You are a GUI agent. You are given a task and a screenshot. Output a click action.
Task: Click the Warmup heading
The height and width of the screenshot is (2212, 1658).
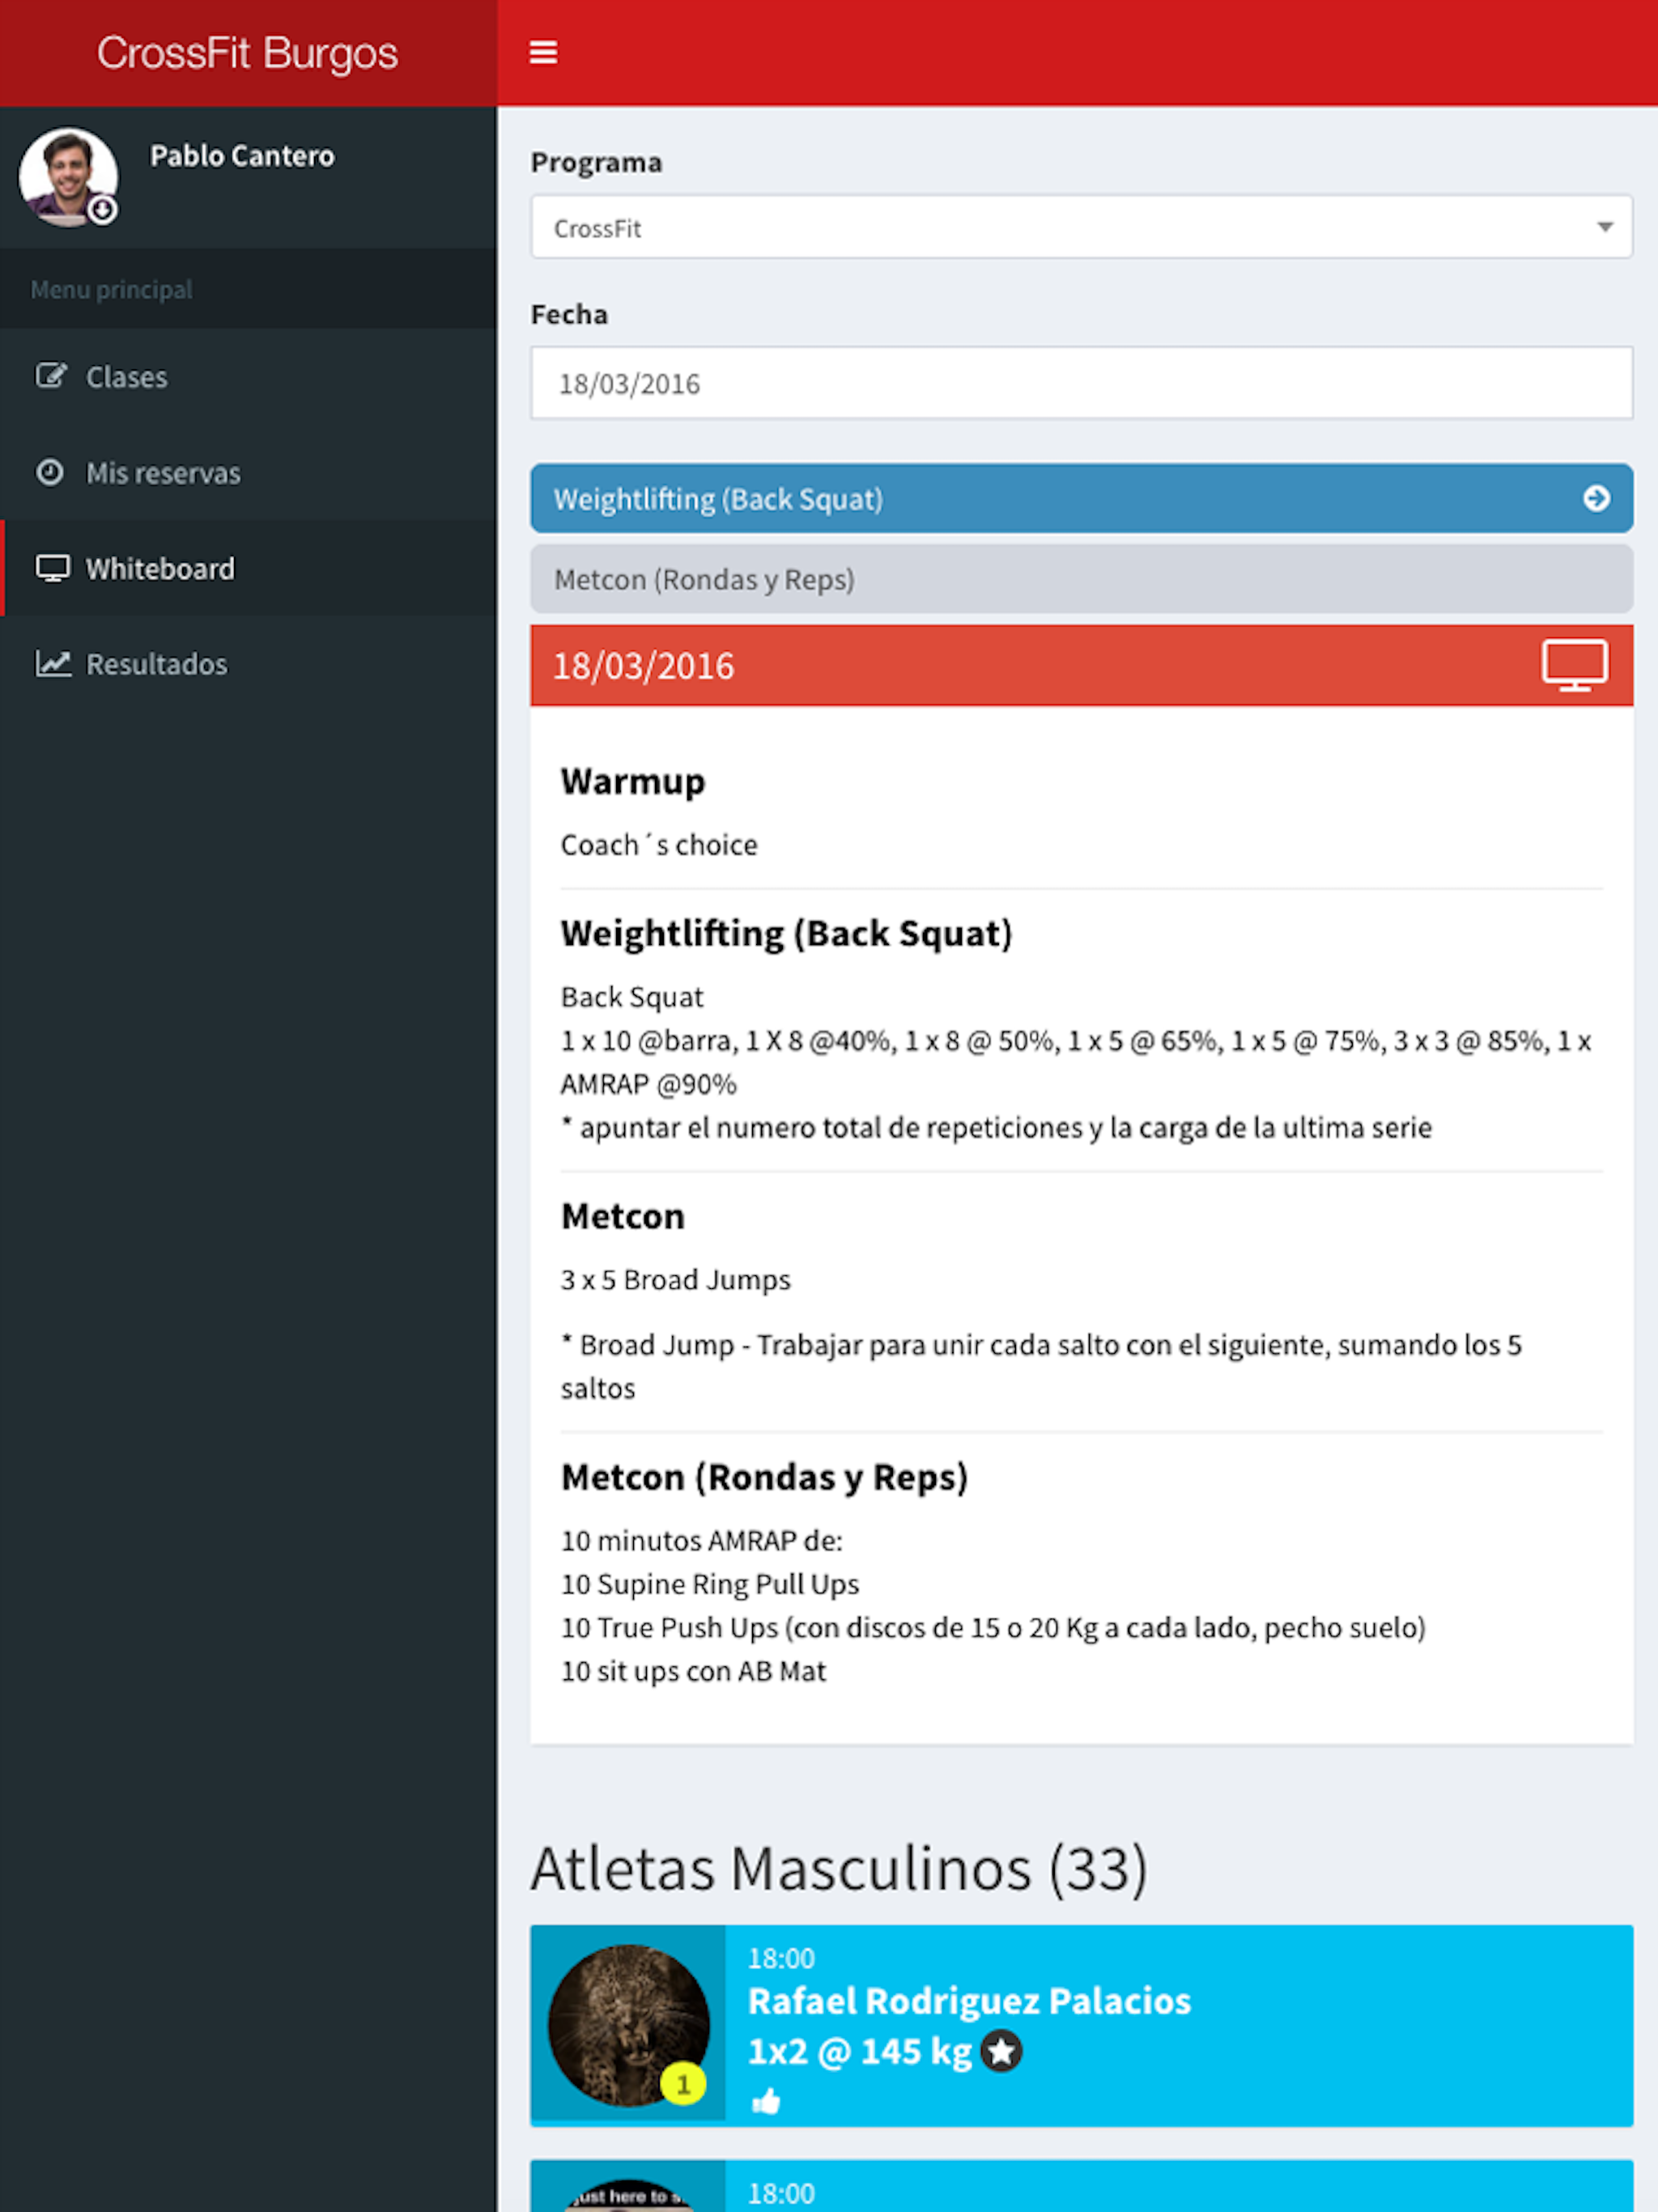tap(633, 781)
